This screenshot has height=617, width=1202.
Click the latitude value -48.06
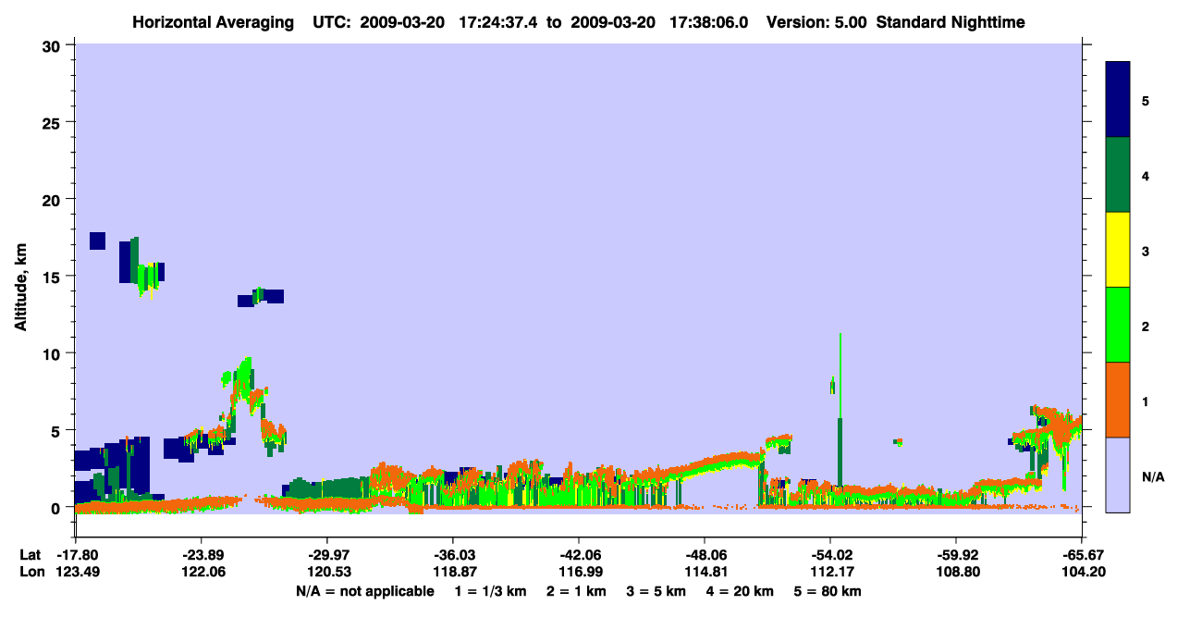704,556
